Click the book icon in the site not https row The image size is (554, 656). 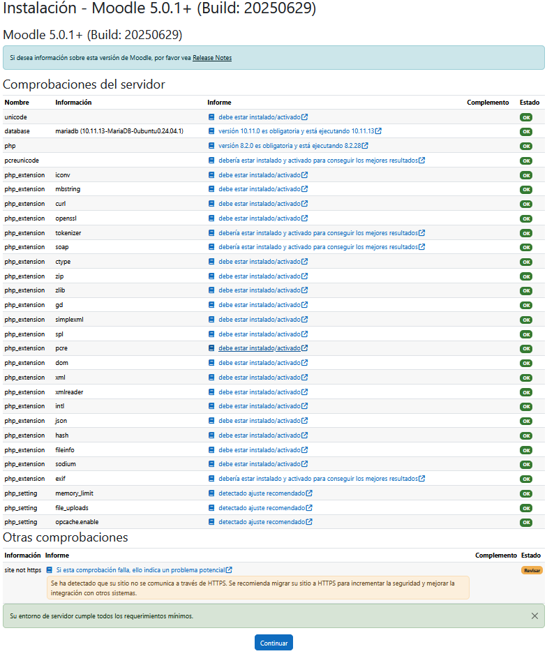(x=50, y=570)
